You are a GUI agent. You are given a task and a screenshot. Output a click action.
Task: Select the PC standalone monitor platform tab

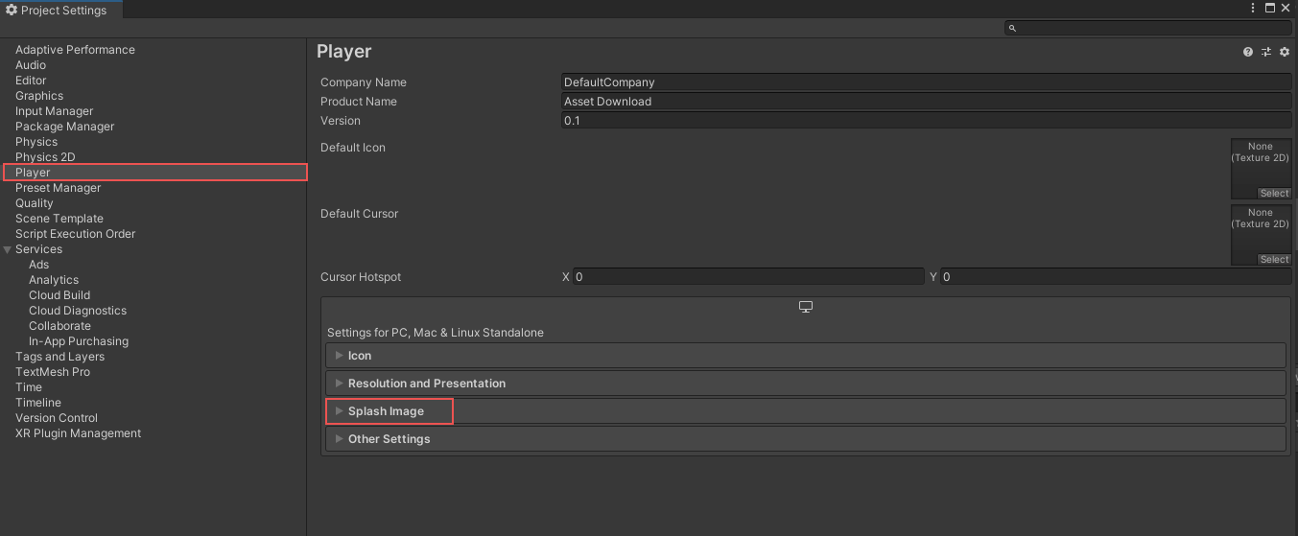[x=806, y=307]
